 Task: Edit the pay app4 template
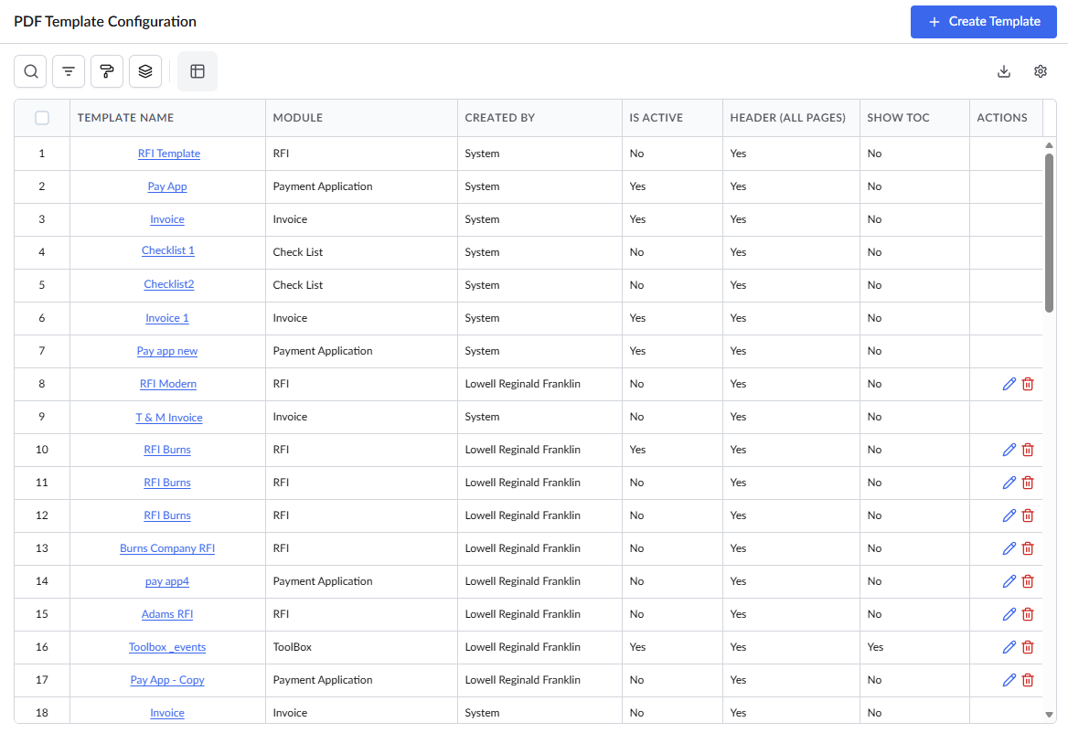(x=1009, y=581)
